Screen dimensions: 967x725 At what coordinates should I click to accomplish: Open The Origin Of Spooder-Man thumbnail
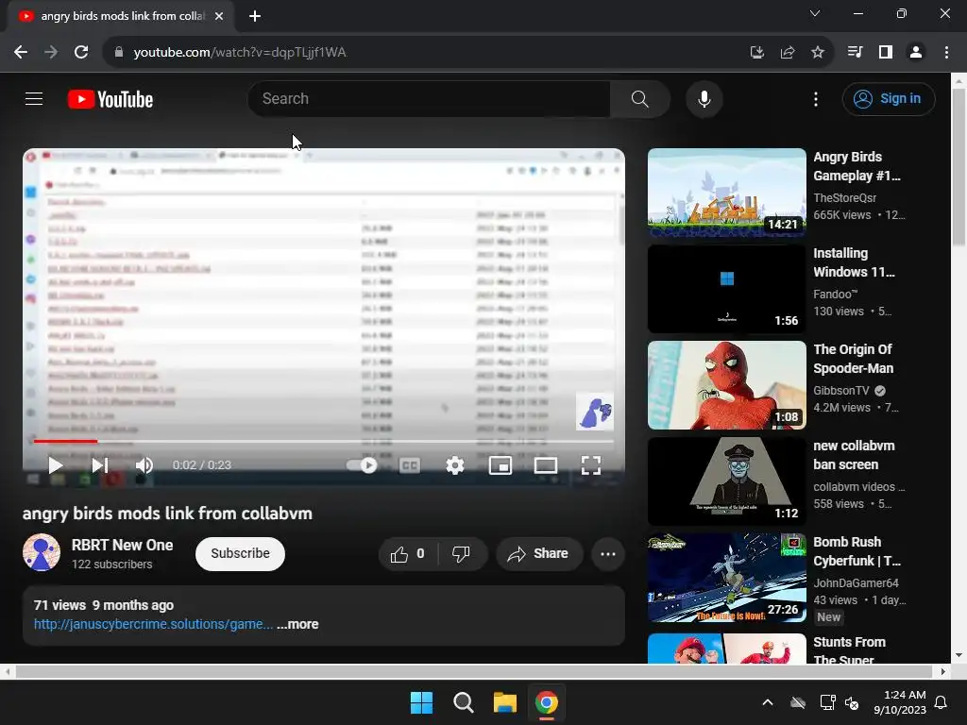[726, 385]
